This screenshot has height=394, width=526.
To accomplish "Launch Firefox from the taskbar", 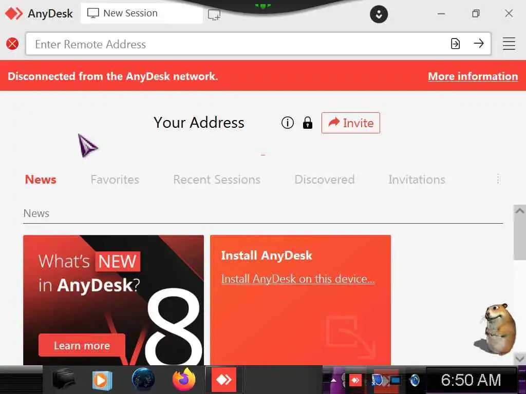I will click(x=184, y=379).
